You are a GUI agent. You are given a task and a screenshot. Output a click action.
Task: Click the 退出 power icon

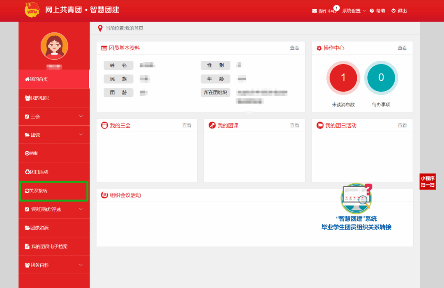393,11
